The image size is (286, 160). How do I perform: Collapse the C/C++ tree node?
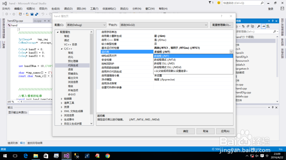tap(62, 49)
